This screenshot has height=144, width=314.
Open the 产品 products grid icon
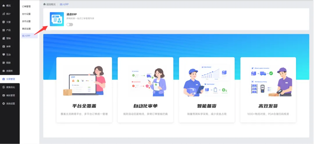click(3, 30)
